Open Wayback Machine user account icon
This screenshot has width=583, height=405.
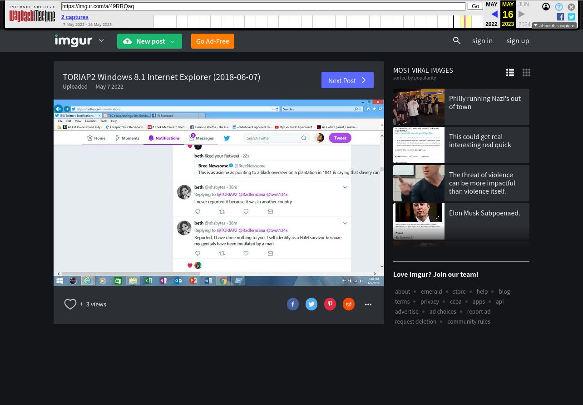[546, 7]
